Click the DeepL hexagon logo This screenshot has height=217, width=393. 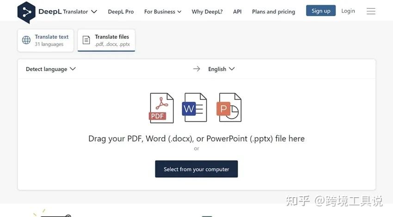[26, 12]
